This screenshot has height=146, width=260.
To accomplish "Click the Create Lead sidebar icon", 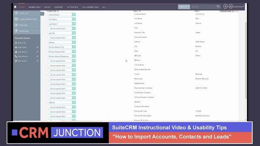I will click(x=16, y=13).
